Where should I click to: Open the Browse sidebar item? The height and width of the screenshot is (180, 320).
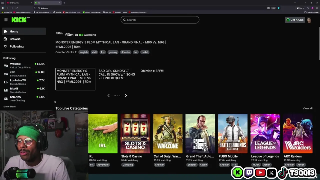(x=24, y=39)
